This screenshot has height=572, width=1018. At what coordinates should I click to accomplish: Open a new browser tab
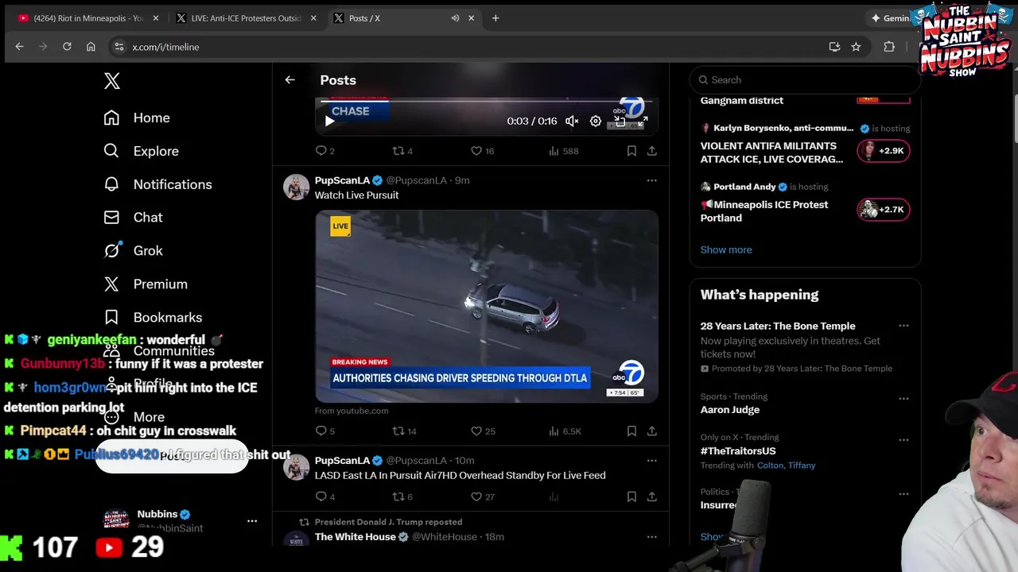coord(495,18)
